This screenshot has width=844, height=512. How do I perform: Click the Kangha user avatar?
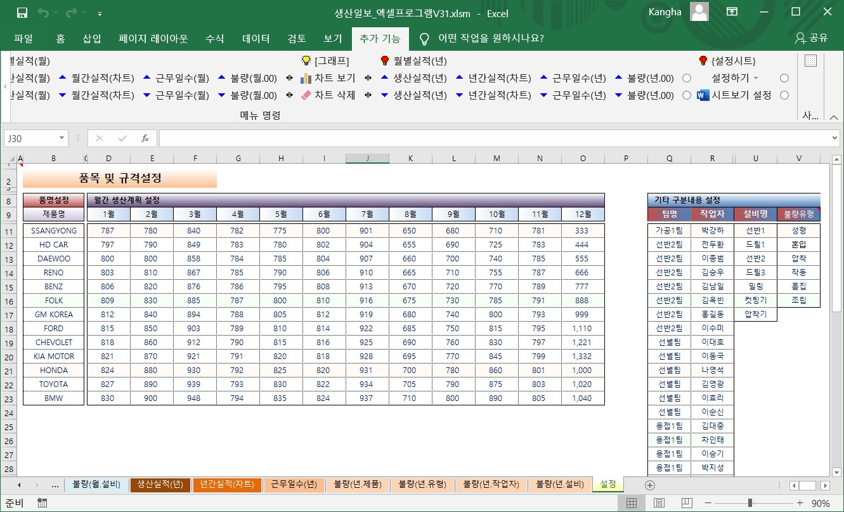click(699, 12)
